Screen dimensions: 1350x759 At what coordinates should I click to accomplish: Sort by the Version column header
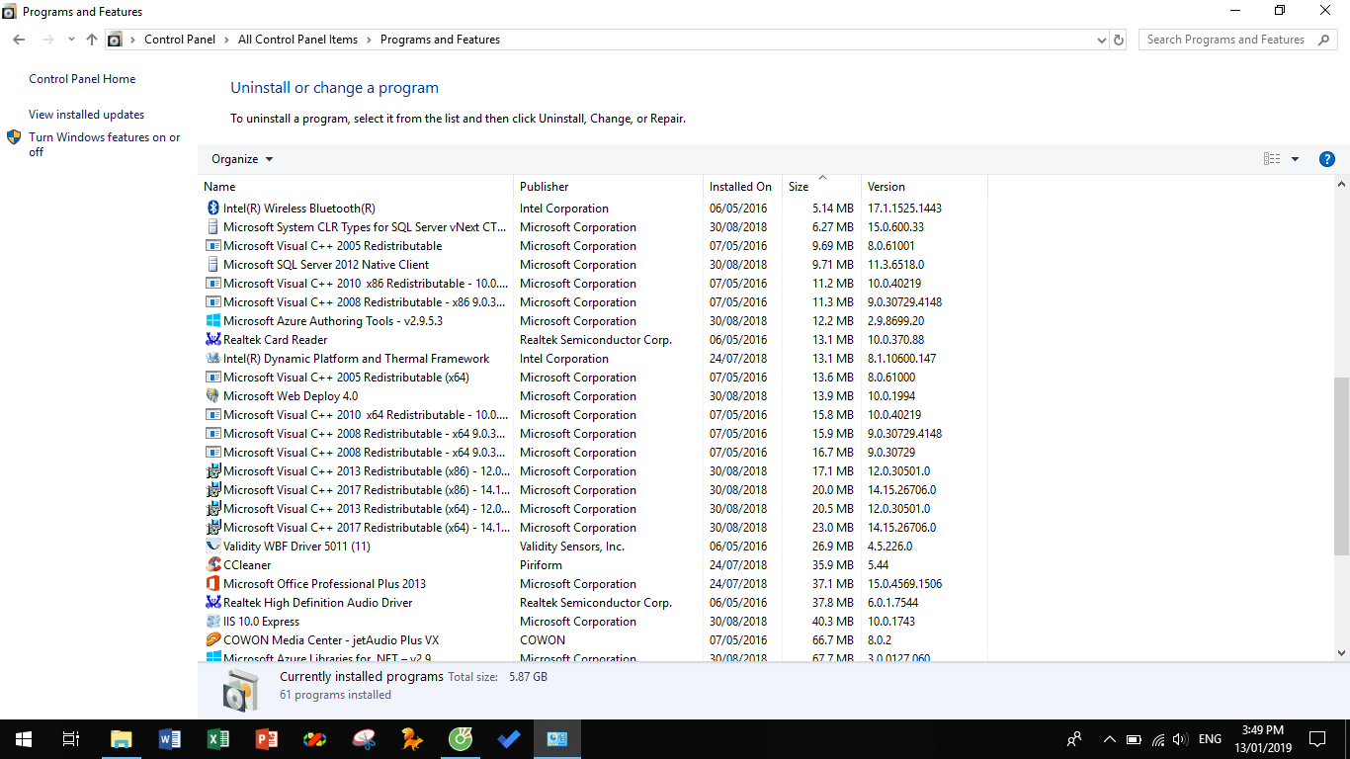[x=924, y=187]
